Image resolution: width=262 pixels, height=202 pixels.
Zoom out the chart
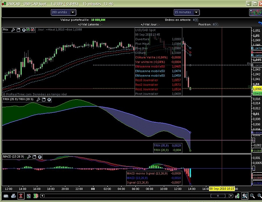coord(252,196)
